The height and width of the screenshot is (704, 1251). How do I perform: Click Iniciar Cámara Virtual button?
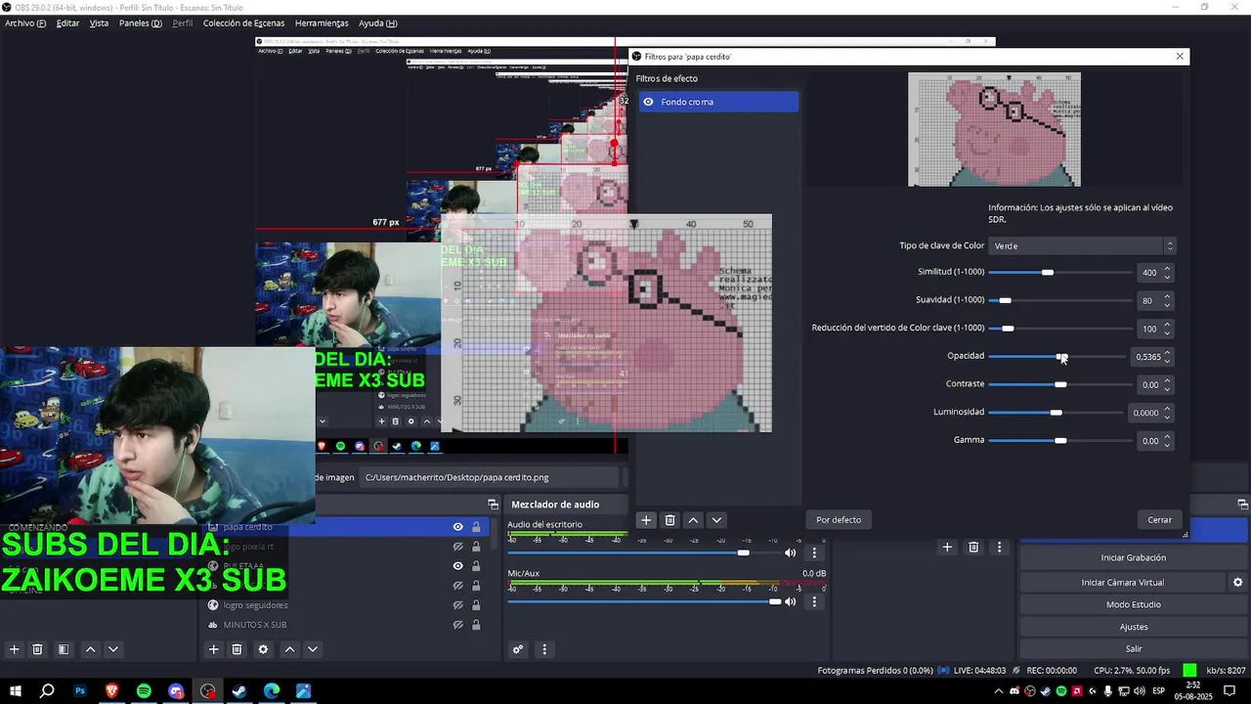[1122, 582]
